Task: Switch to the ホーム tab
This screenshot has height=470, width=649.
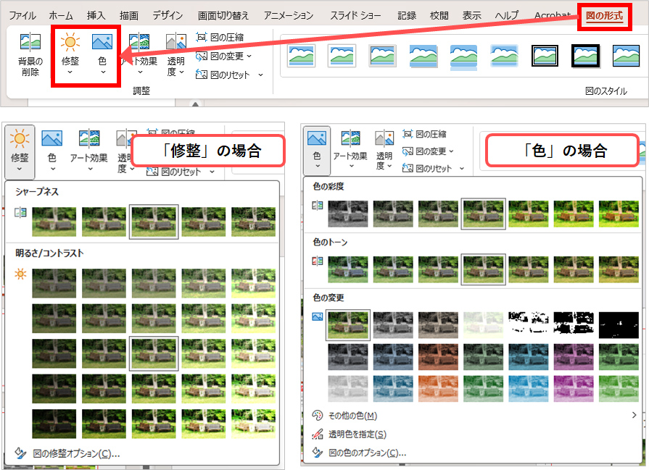Action: [61, 15]
